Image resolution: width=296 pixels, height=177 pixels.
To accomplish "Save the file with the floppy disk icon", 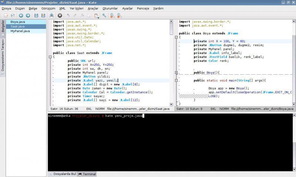I will coord(36,16).
